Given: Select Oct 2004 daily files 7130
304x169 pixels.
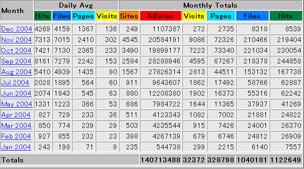Looking at the screenshot, I should point(62,51).
